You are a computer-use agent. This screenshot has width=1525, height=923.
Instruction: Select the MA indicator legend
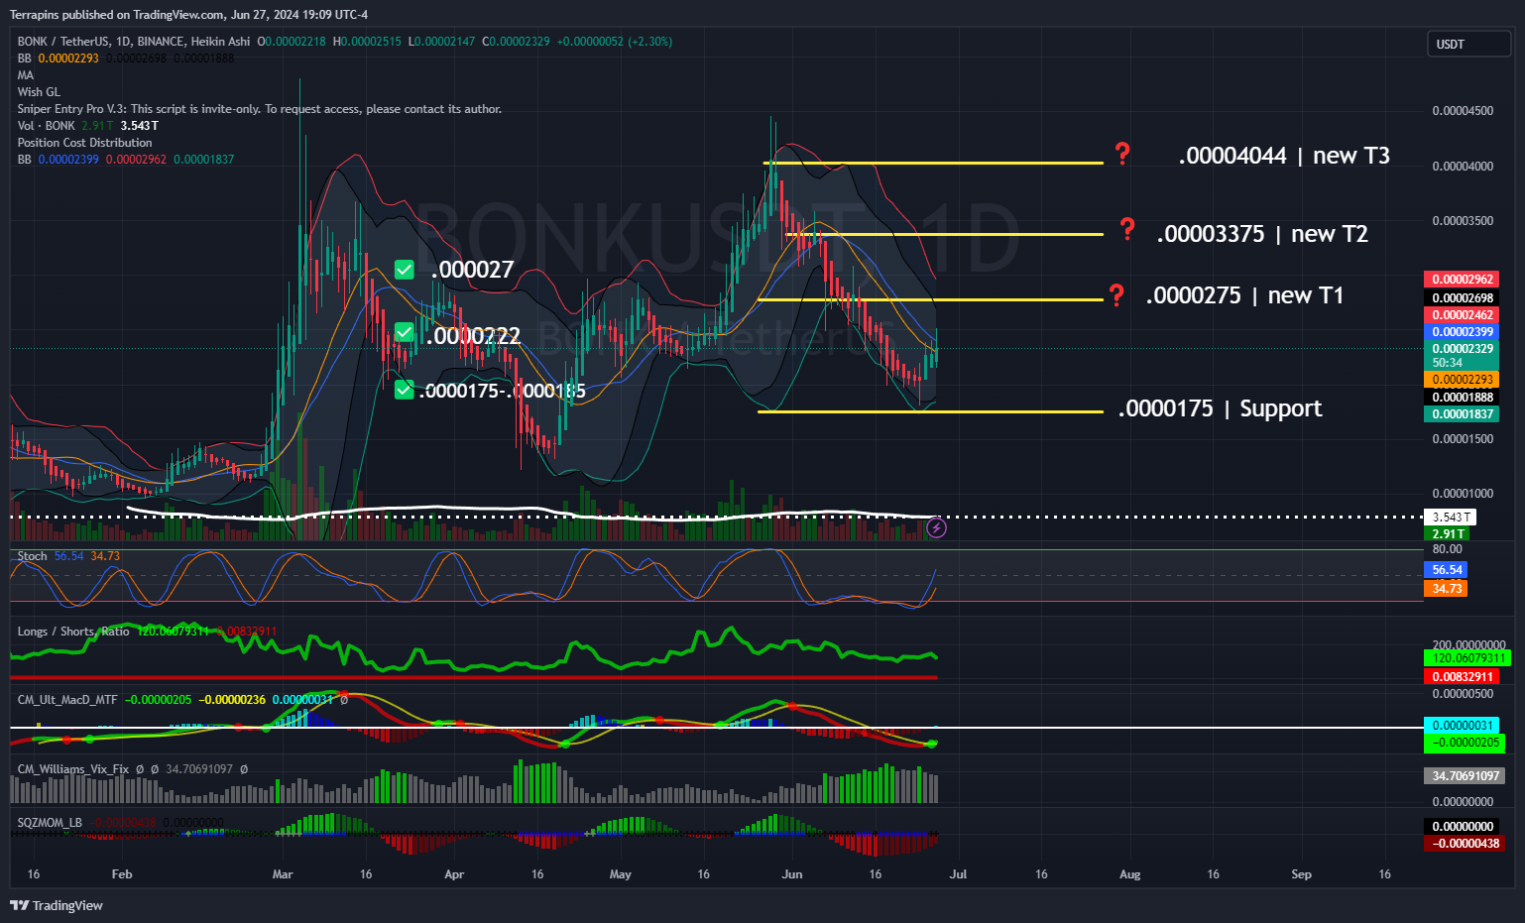pyautogui.click(x=26, y=75)
